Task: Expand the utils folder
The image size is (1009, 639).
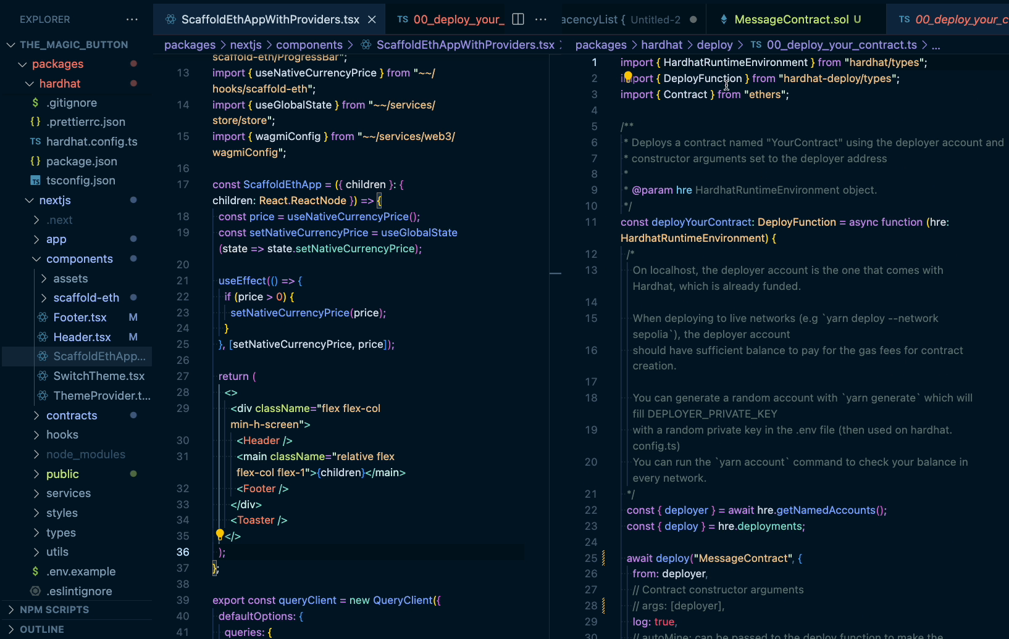Action: coord(36,552)
